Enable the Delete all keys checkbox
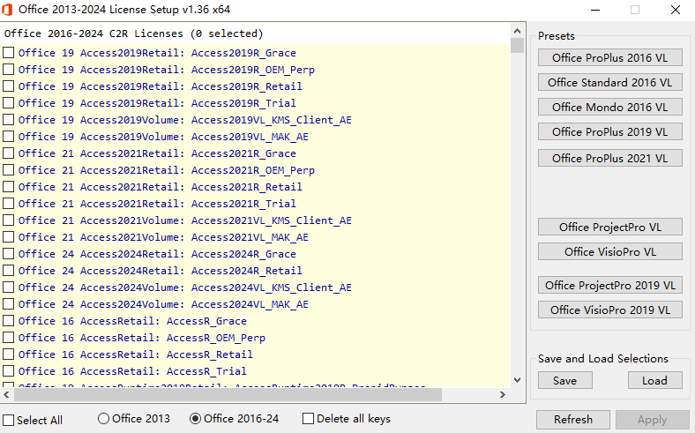Image resolution: width=695 pixels, height=433 pixels. tap(309, 419)
